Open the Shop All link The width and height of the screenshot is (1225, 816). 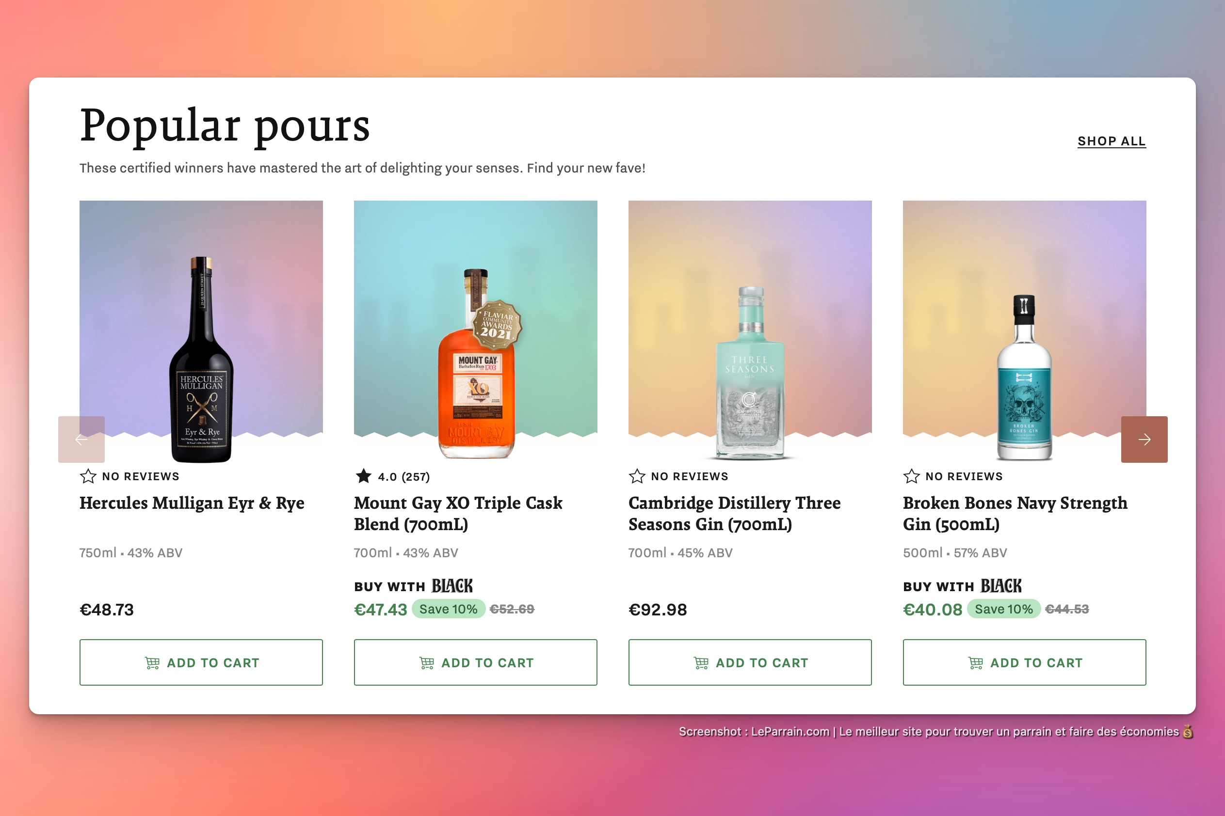point(1112,141)
